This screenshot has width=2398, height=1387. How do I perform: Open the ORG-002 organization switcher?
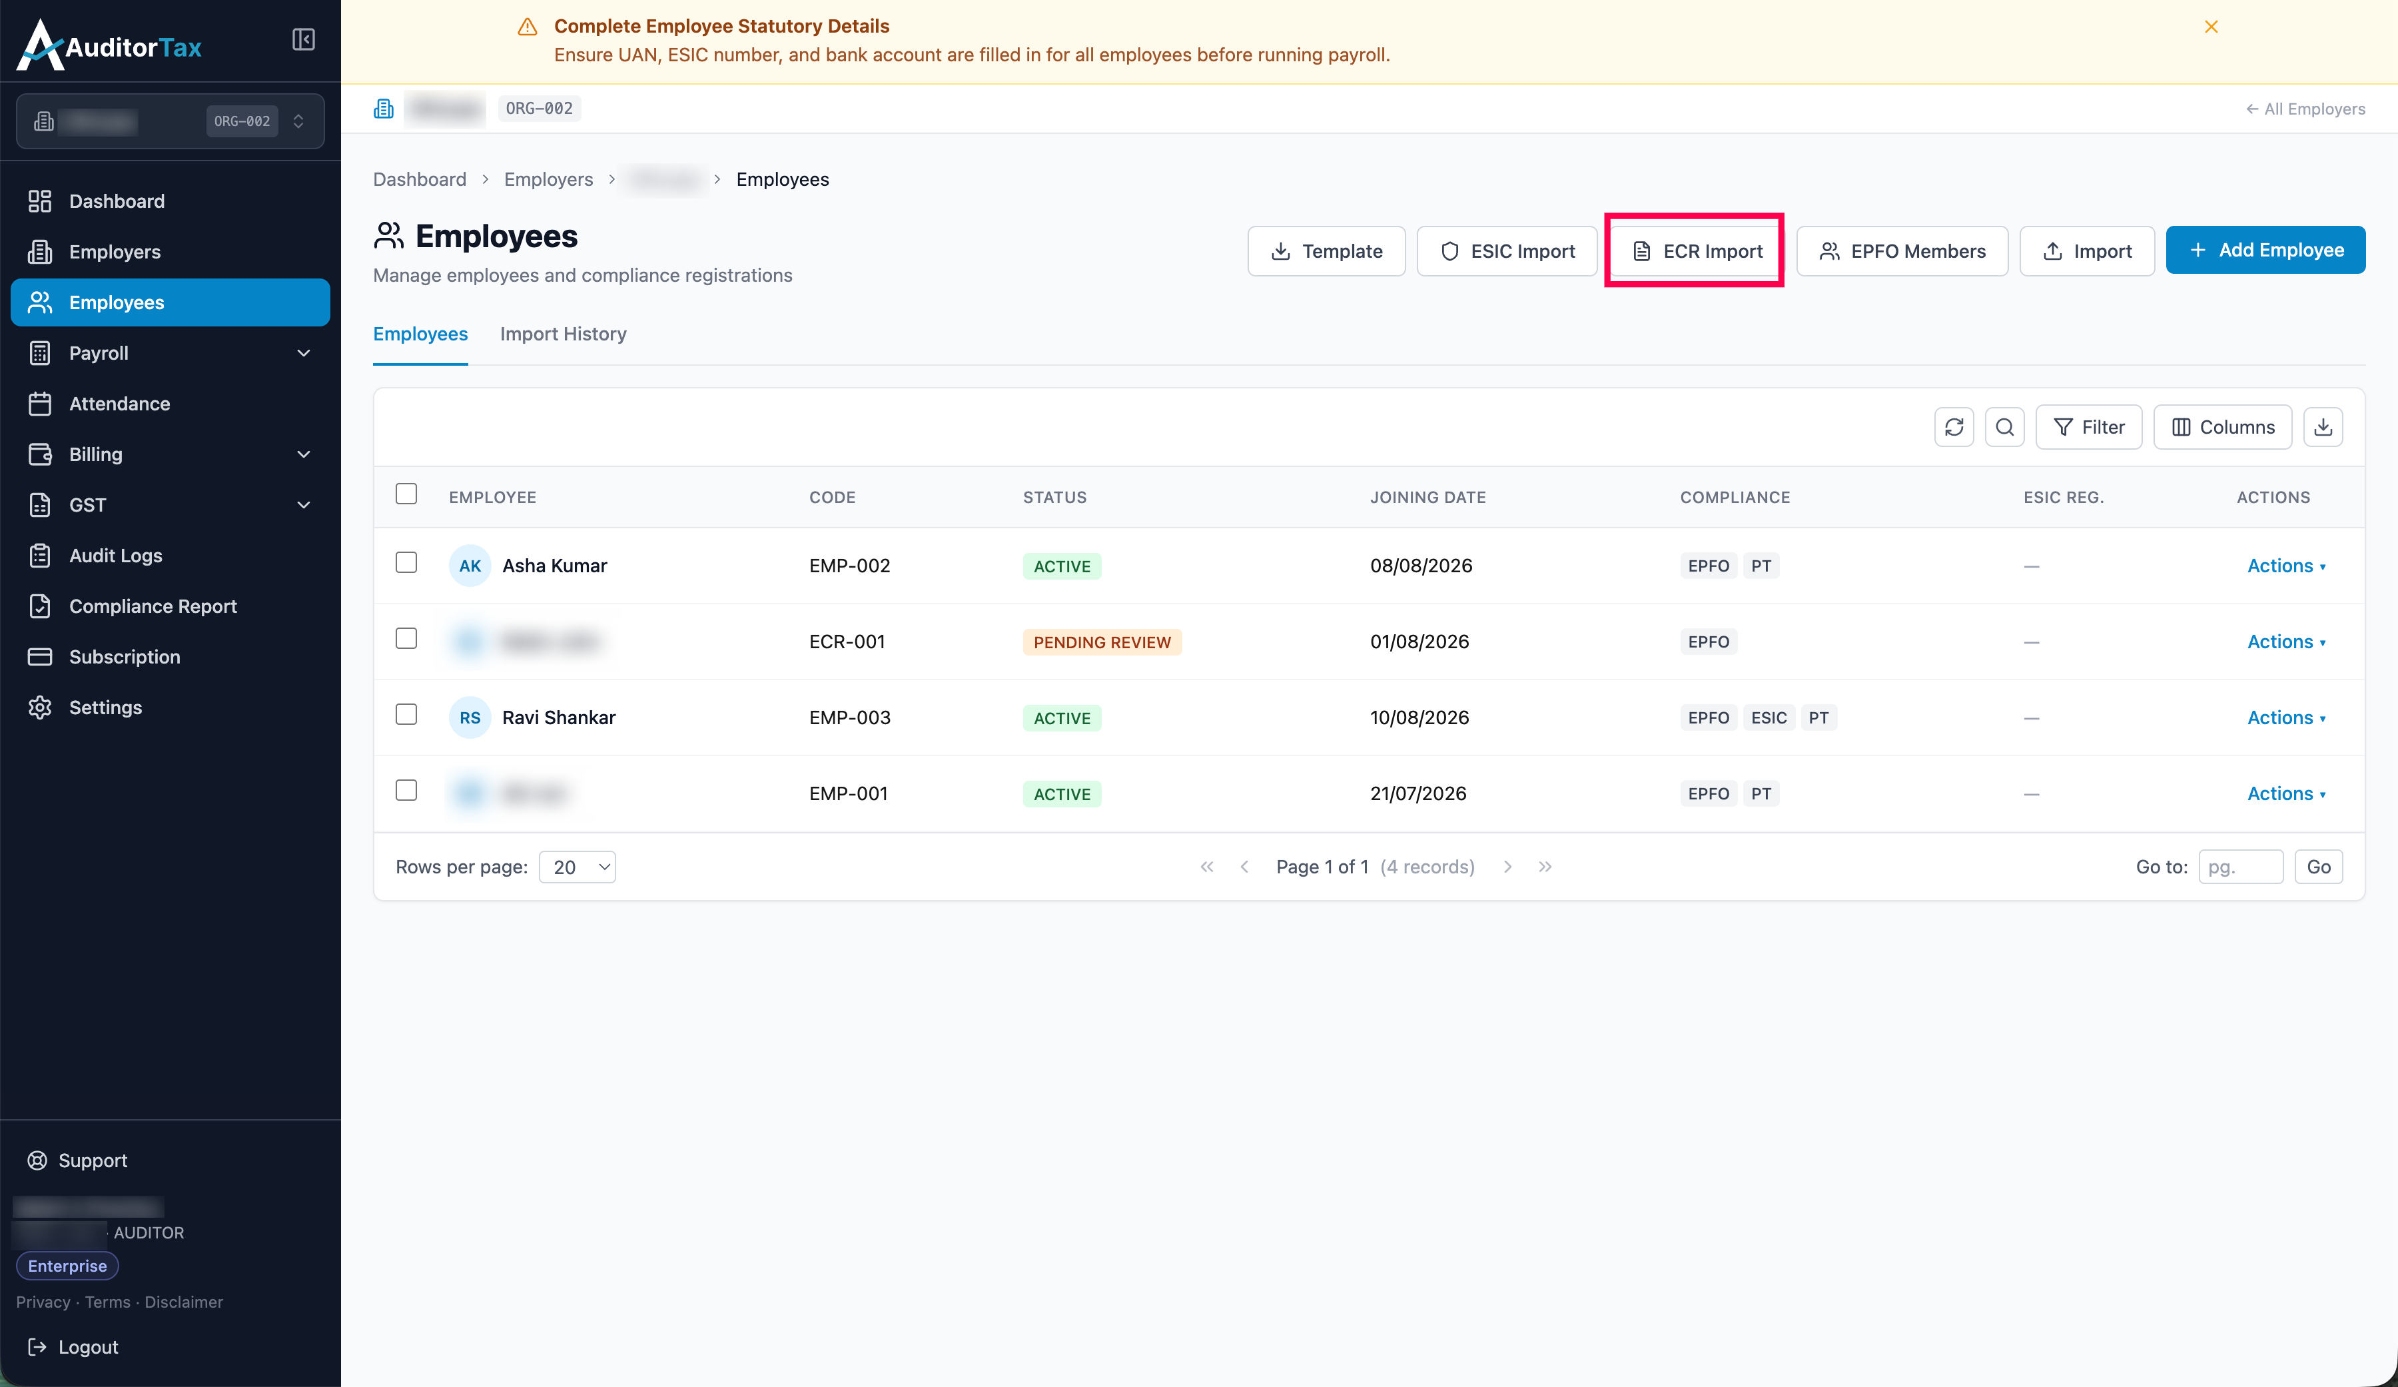pos(171,121)
